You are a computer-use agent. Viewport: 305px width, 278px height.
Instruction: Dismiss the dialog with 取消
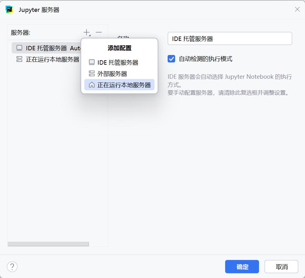tap(281, 266)
